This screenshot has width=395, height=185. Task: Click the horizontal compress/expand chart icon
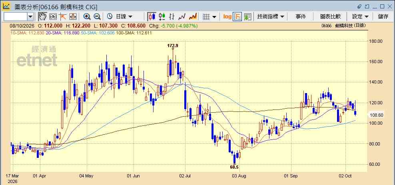73,17
